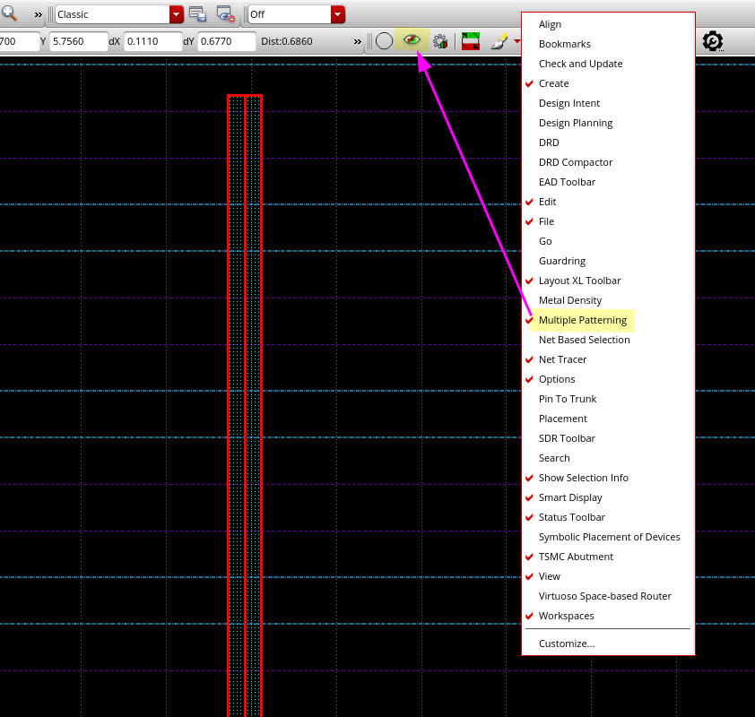Click the gear with colored dot icon
The width and height of the screenshot is (755, 717).
point(440,41)
